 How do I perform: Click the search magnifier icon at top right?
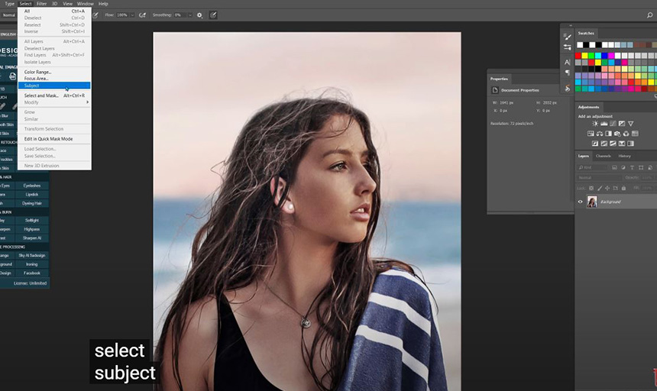tap(649, 15)
